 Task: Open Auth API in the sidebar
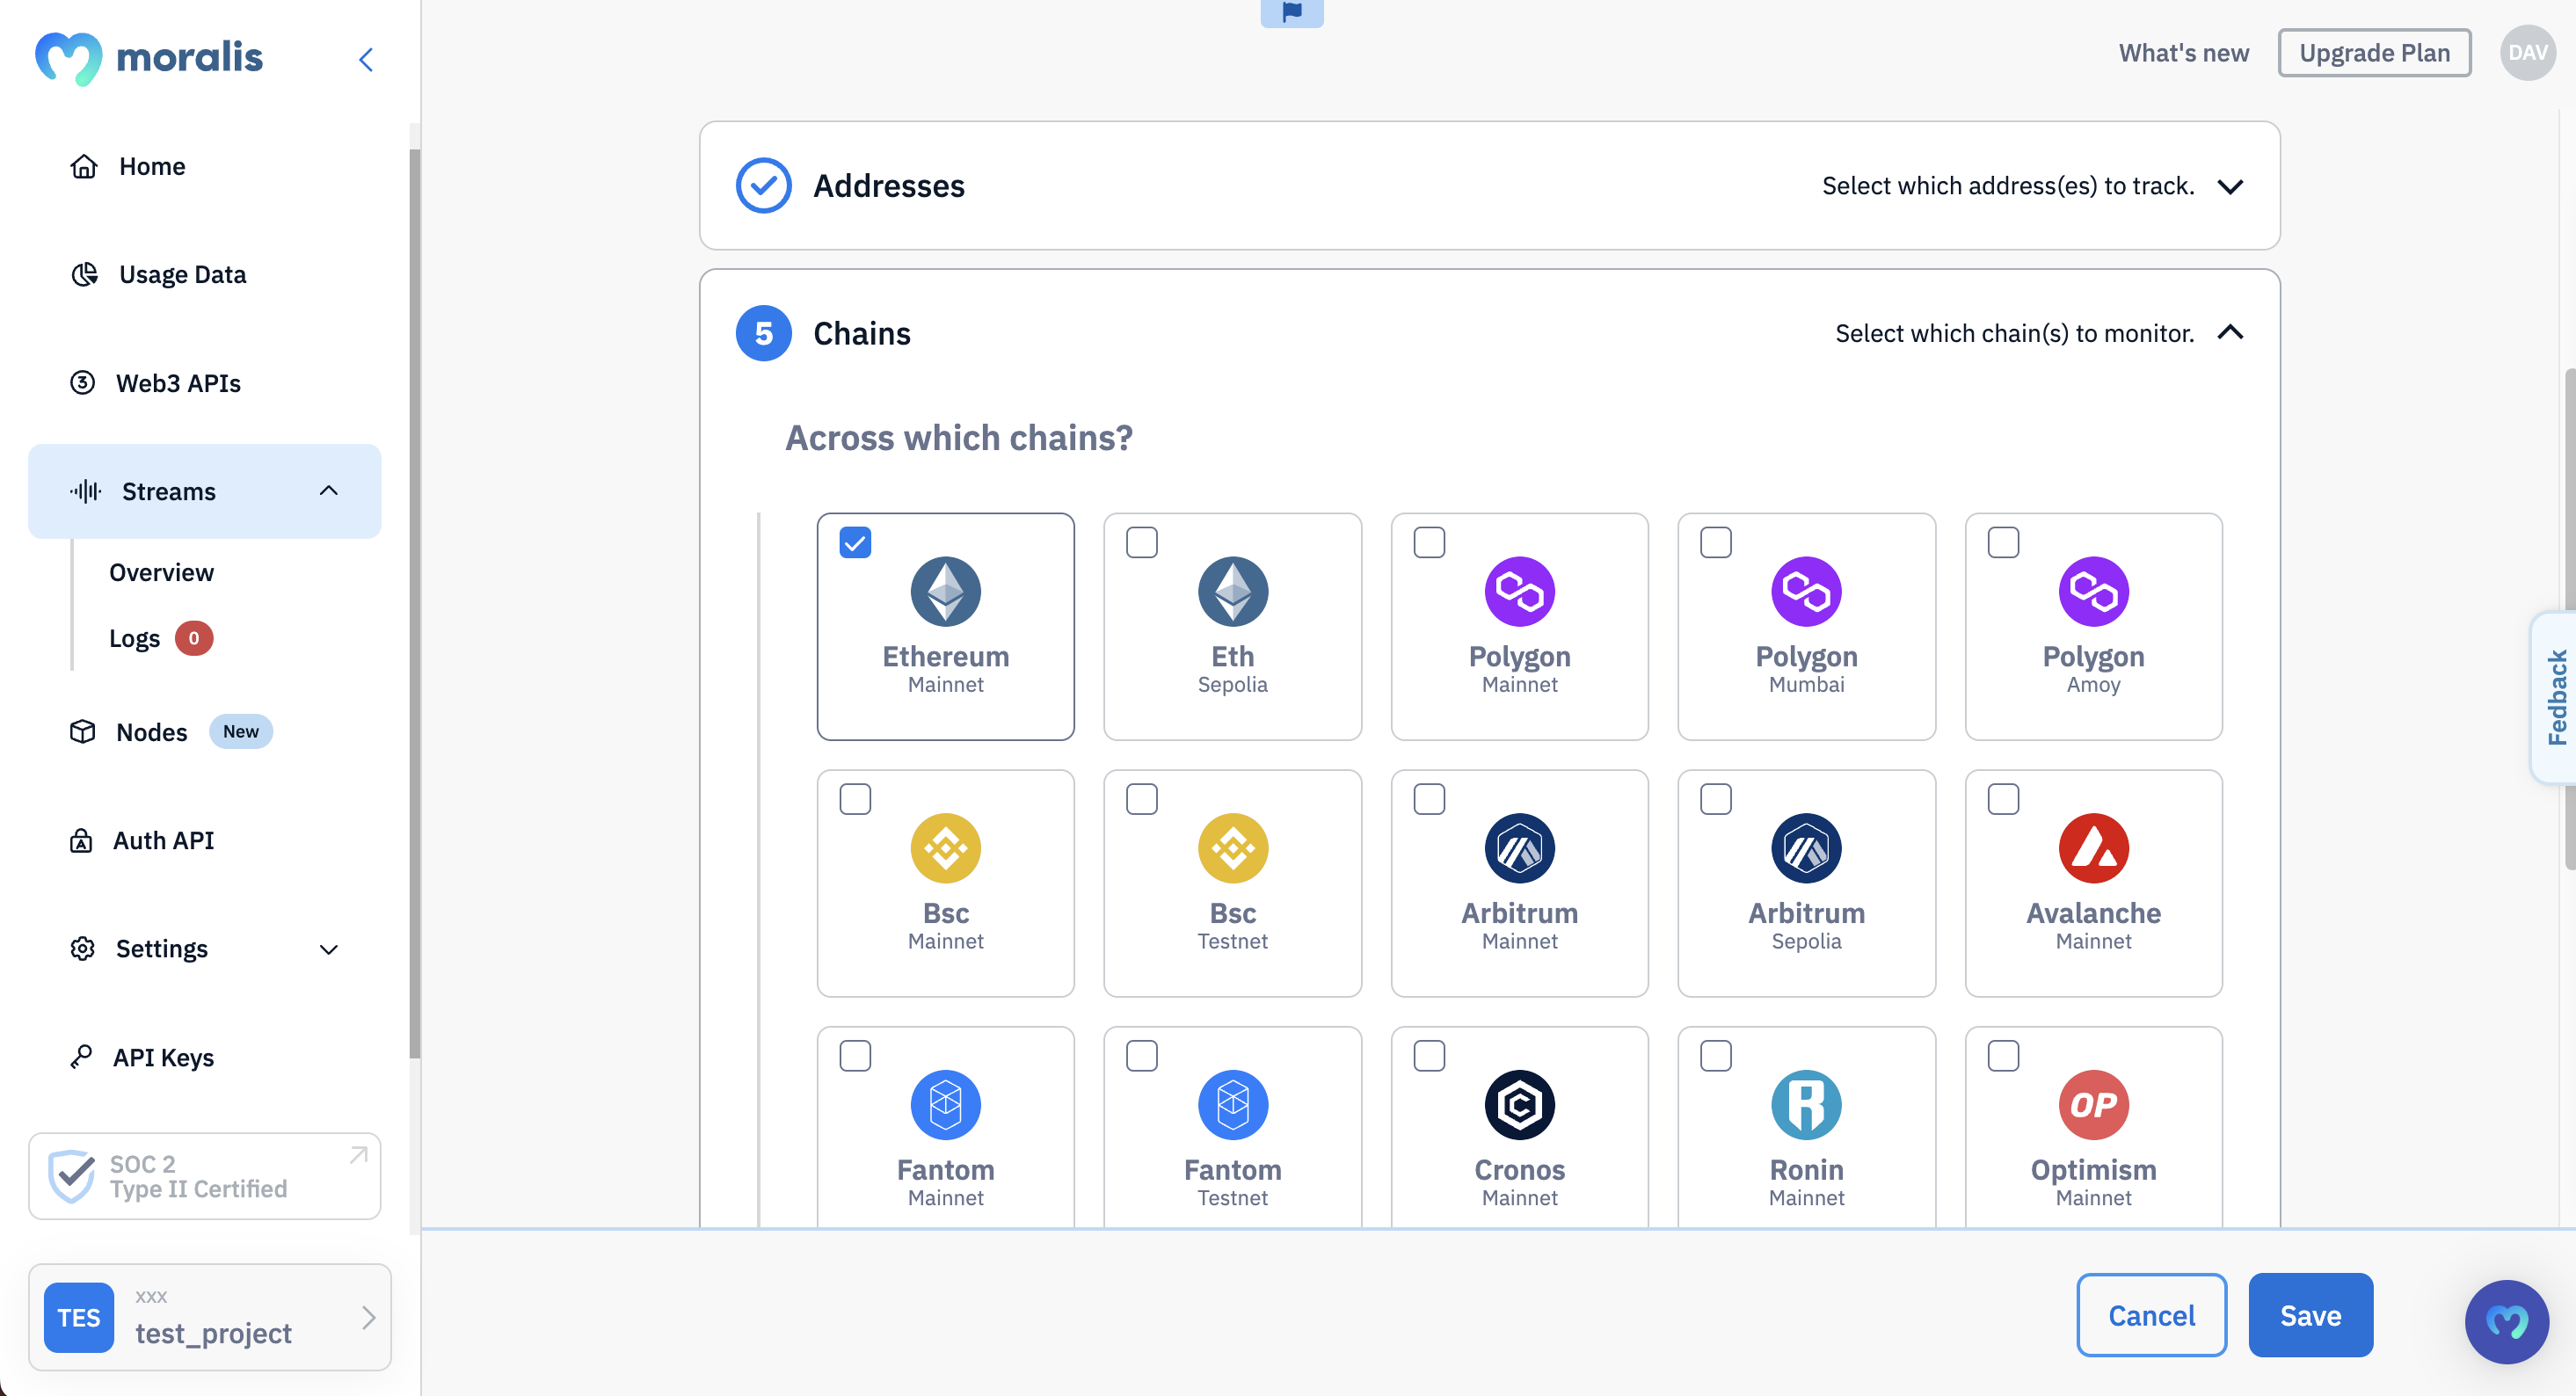(205, 841)
